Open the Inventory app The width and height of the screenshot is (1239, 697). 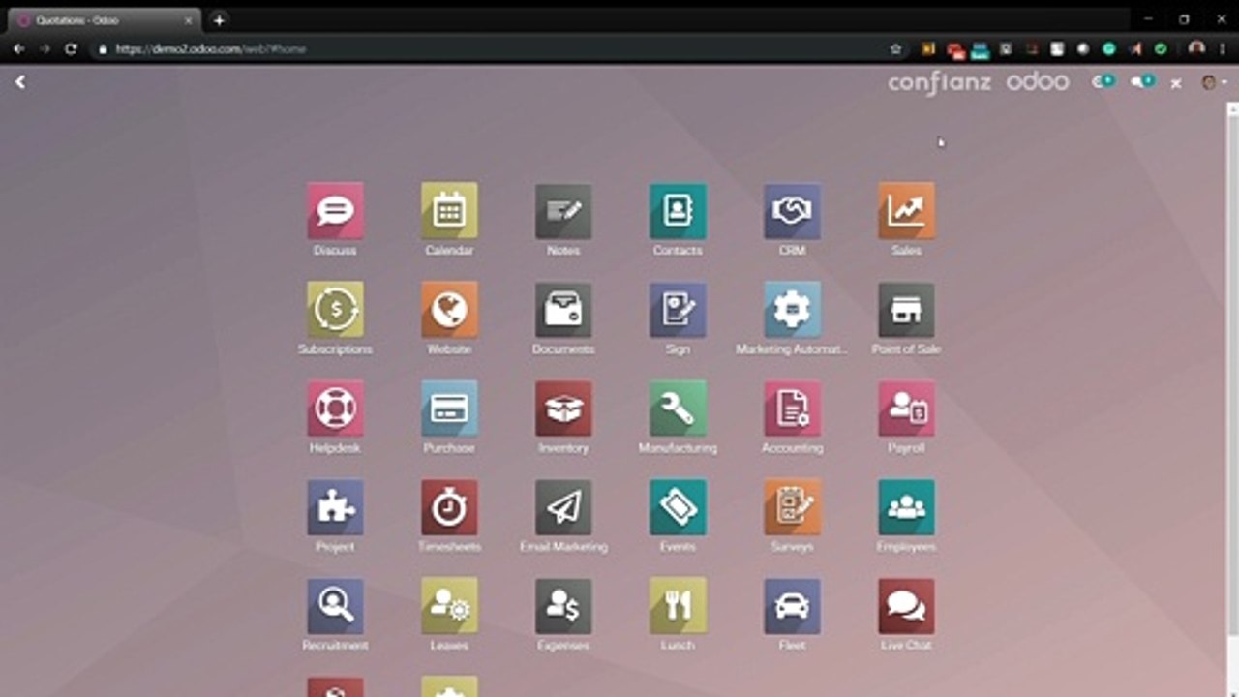tap(563, 409)
